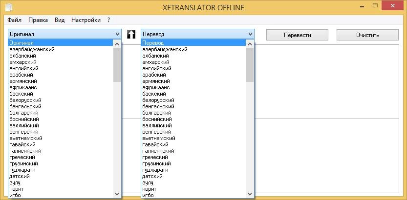Click the swap languages arrow icon
Viewport: 407px width, 200px height.
131,34
